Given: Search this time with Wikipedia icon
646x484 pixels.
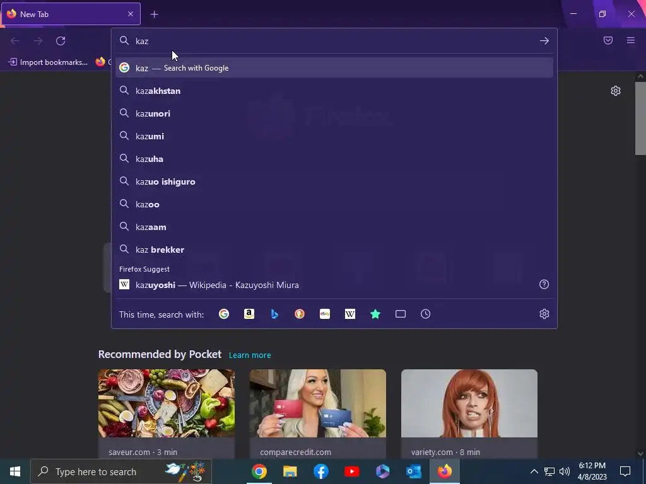Looking at the screenshot, I should click(x=349, y=314).
